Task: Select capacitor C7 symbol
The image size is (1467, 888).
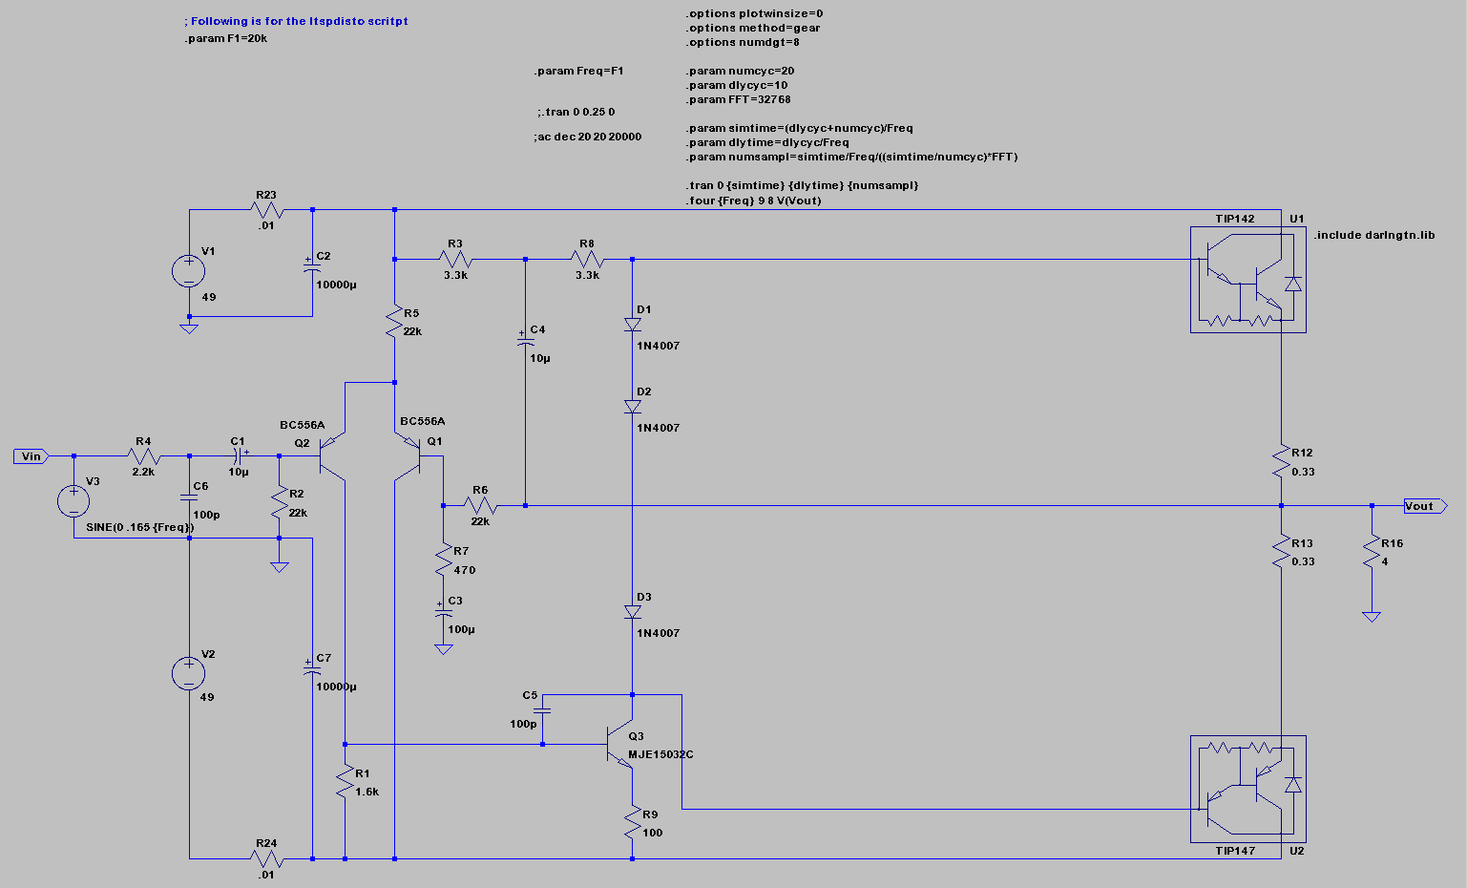Action: [312, 669]
